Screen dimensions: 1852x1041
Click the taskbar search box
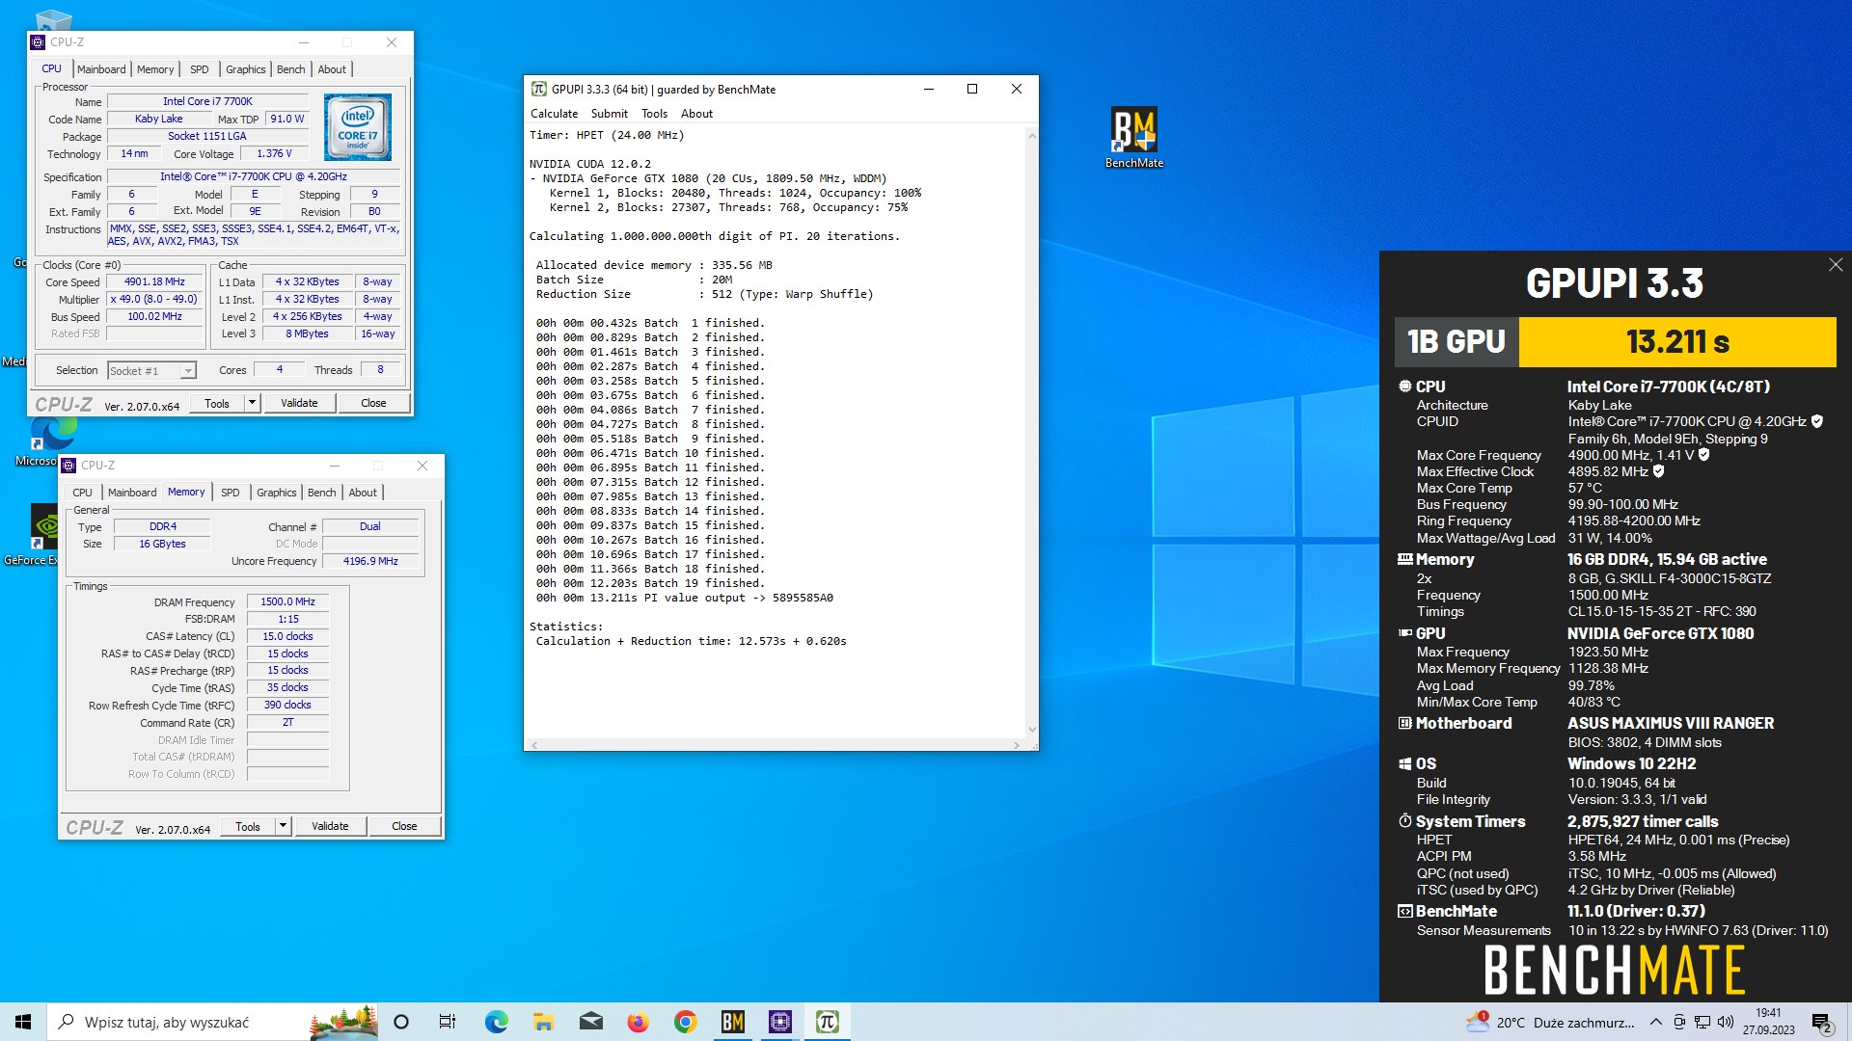pos(212,1022)
